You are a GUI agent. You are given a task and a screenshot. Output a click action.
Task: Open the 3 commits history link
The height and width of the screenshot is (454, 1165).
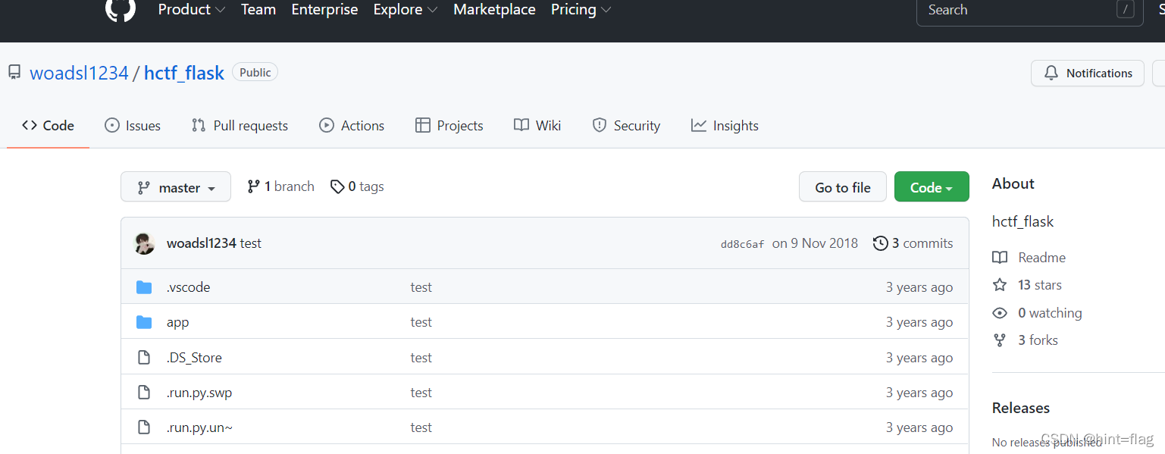913,243
